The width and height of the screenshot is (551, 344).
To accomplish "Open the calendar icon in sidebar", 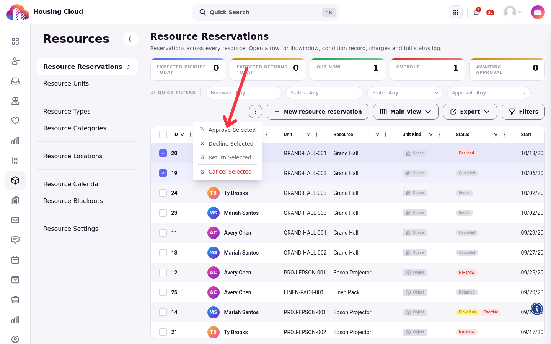I will pyautogui.click(x=15, y=260).
